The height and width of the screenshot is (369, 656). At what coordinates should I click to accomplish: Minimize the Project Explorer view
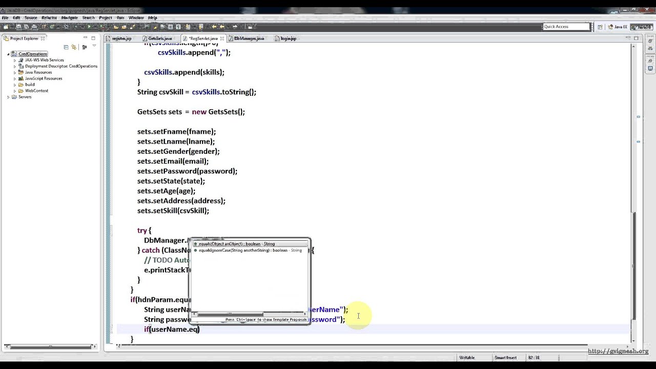pyautogui.click(x=85, y=38)
